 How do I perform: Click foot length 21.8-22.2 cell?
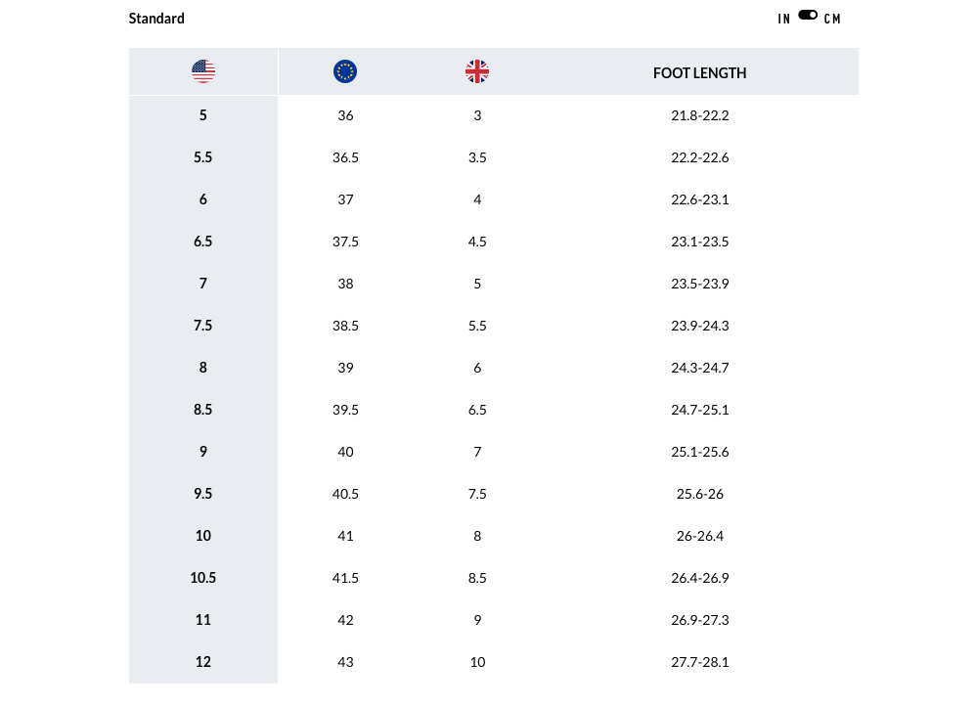pos(699,115)
